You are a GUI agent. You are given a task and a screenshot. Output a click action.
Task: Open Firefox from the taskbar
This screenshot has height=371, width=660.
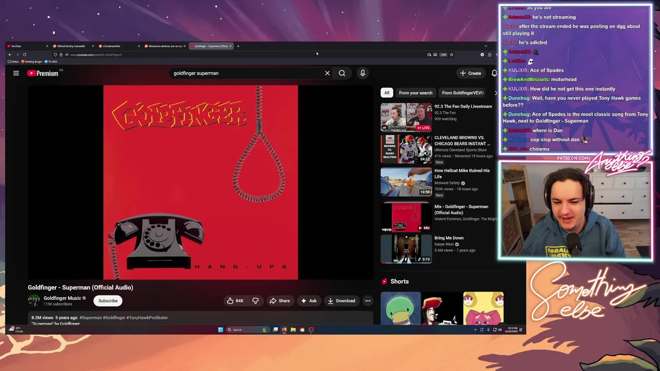[284, 330]
